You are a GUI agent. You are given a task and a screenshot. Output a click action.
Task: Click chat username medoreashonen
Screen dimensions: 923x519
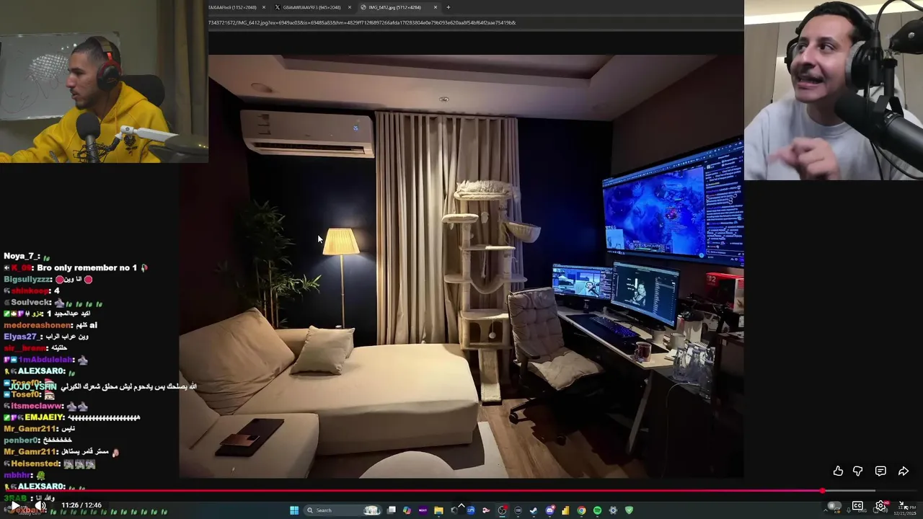click(x=37, y=325)
